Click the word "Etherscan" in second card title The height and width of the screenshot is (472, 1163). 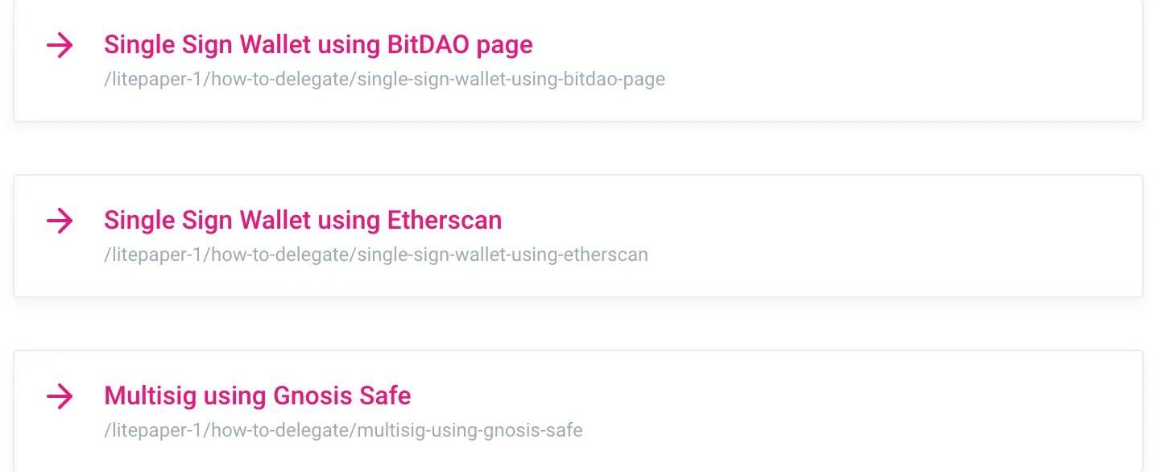(x=445, y=220)
